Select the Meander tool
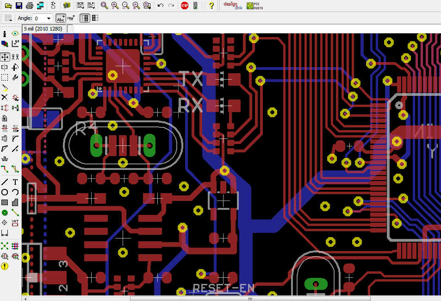Viewport: 441px width, 301px height. [5, 159]
